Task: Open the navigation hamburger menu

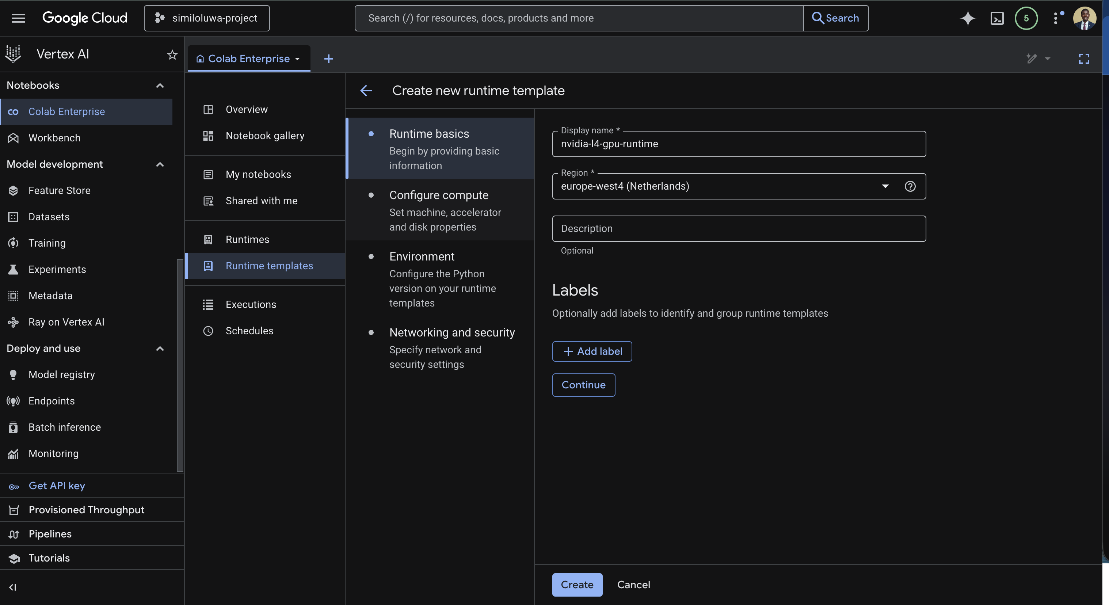Action: click(18, 18)
